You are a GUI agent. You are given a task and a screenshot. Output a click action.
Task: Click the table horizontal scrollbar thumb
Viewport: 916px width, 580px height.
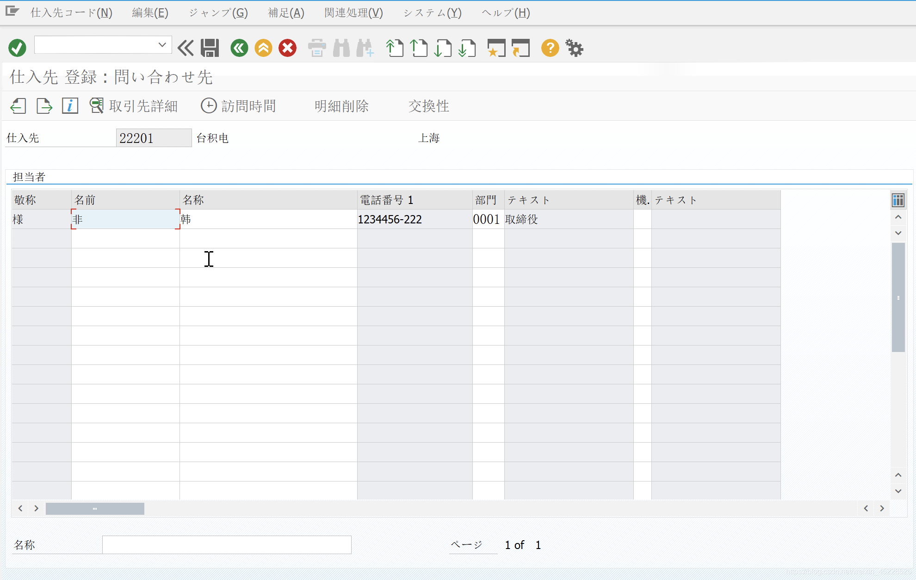95,508
